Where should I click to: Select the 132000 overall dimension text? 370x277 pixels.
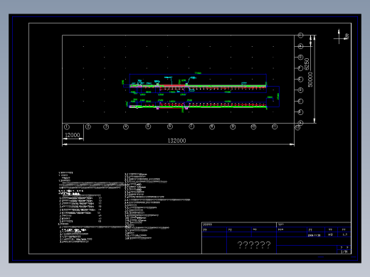pyautogui.click(x=176, y=141)
